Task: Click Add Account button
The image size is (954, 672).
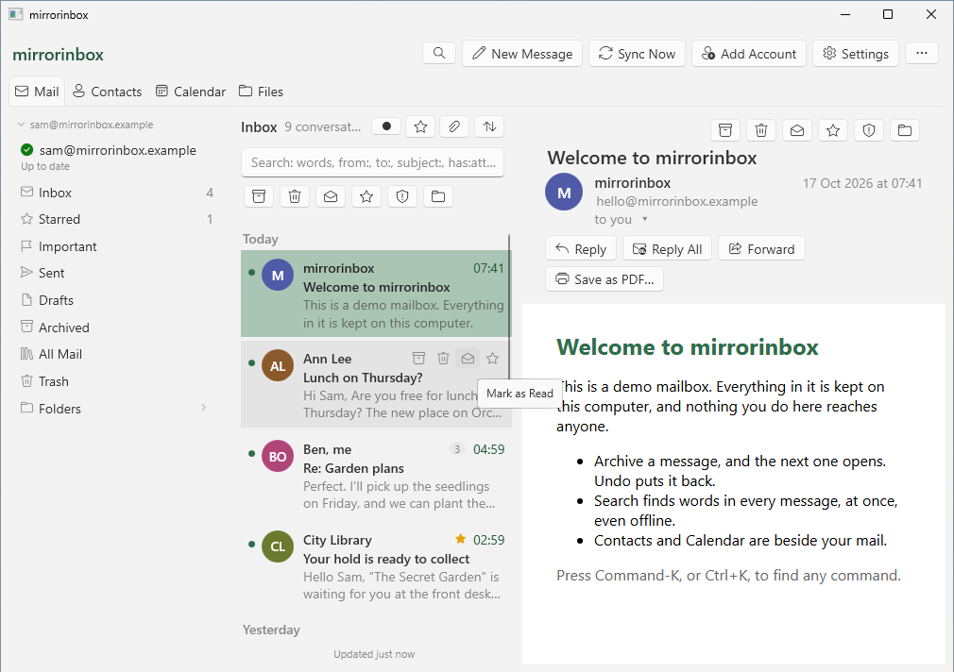Action: click(x=748, y=54)
